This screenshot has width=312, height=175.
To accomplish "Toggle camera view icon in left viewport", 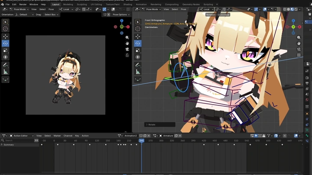I will (127, 49).
